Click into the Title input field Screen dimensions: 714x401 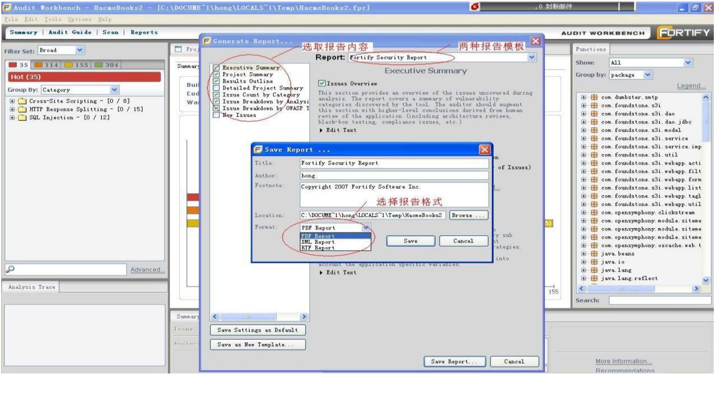pyautogui.click(x=394, y=163)
